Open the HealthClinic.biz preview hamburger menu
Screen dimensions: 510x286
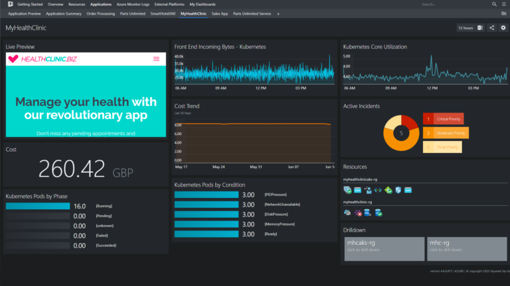click(x=157, y=59)
